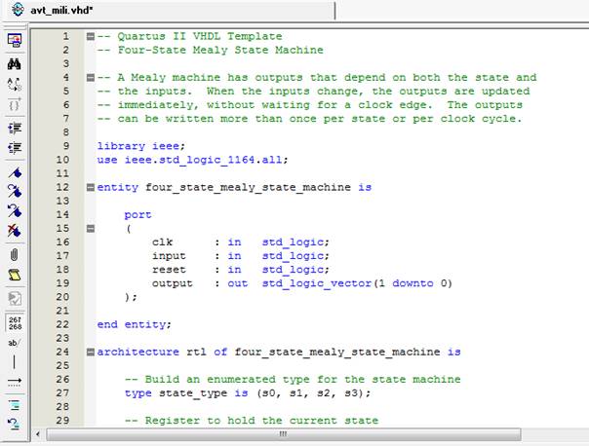Click the Find binoculars icon
This screenshot has height=446, width=589.
pos(15,63)
